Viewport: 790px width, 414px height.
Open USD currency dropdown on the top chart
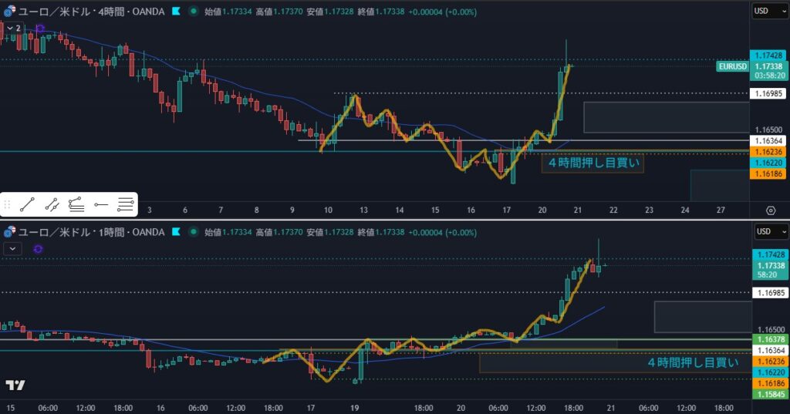click(769, 12)
